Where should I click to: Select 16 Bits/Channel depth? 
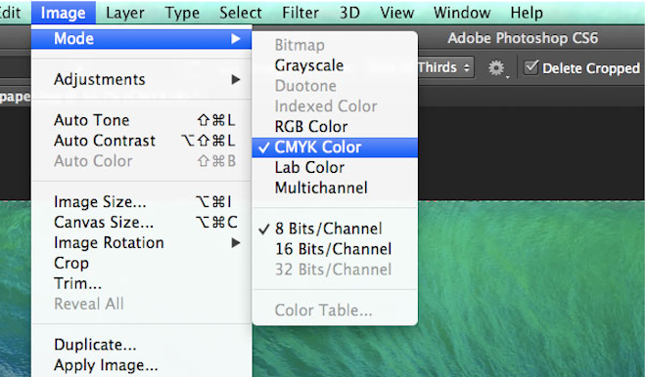(x=335, y=249)
